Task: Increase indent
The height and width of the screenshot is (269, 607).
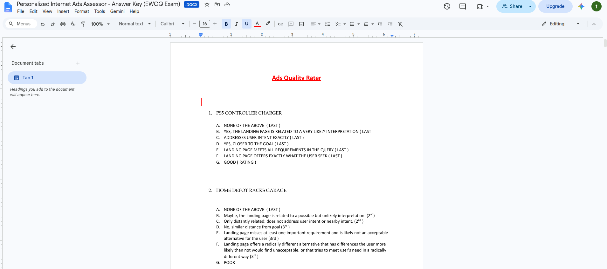Action: click(x=390, y=24)
